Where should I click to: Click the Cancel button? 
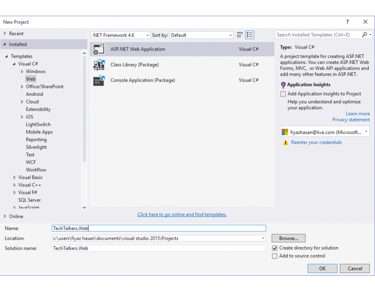354,268
